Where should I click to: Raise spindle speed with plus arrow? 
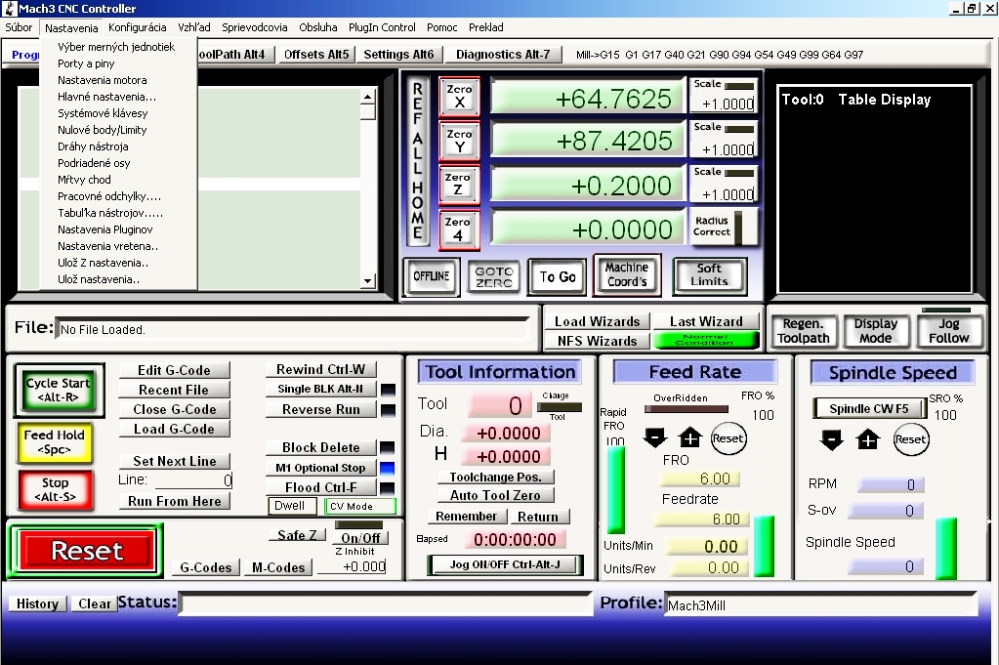(867, 440)
